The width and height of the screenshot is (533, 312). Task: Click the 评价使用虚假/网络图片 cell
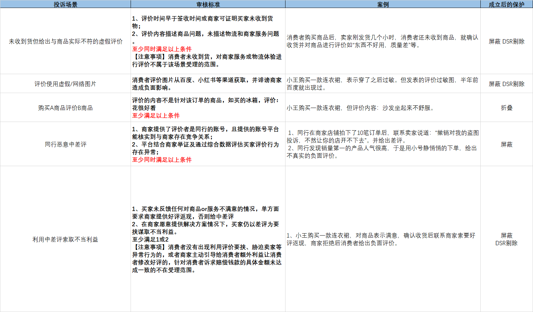pyautogui.click(x=65, y=84)
